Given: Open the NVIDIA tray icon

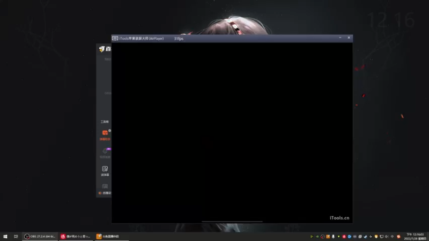Looking at the screenshot, I should [x=317, y=237].
